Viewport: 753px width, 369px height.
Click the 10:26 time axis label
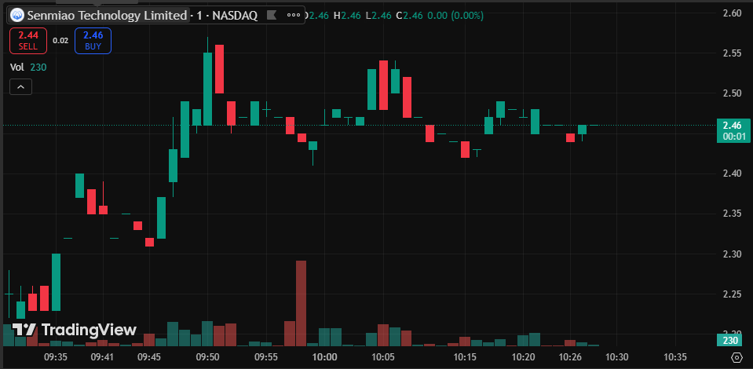click(570, 357)
